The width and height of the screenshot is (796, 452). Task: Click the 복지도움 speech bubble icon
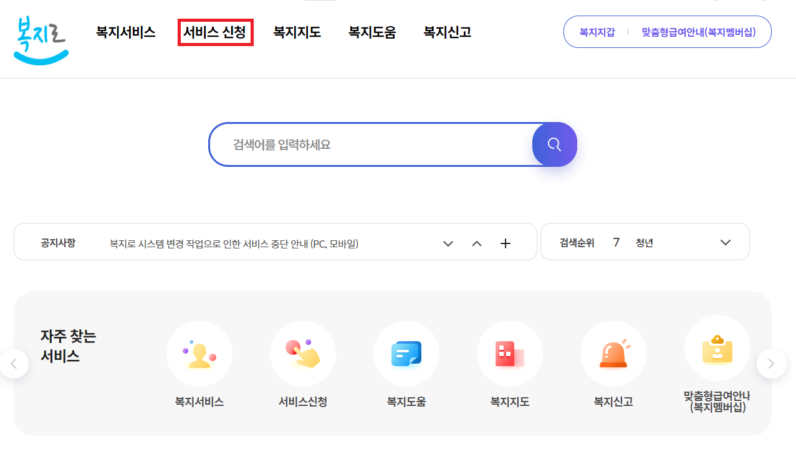click(406, 353)
